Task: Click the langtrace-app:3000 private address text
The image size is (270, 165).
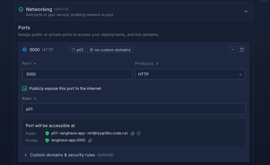Action: [x=68, y=140]
